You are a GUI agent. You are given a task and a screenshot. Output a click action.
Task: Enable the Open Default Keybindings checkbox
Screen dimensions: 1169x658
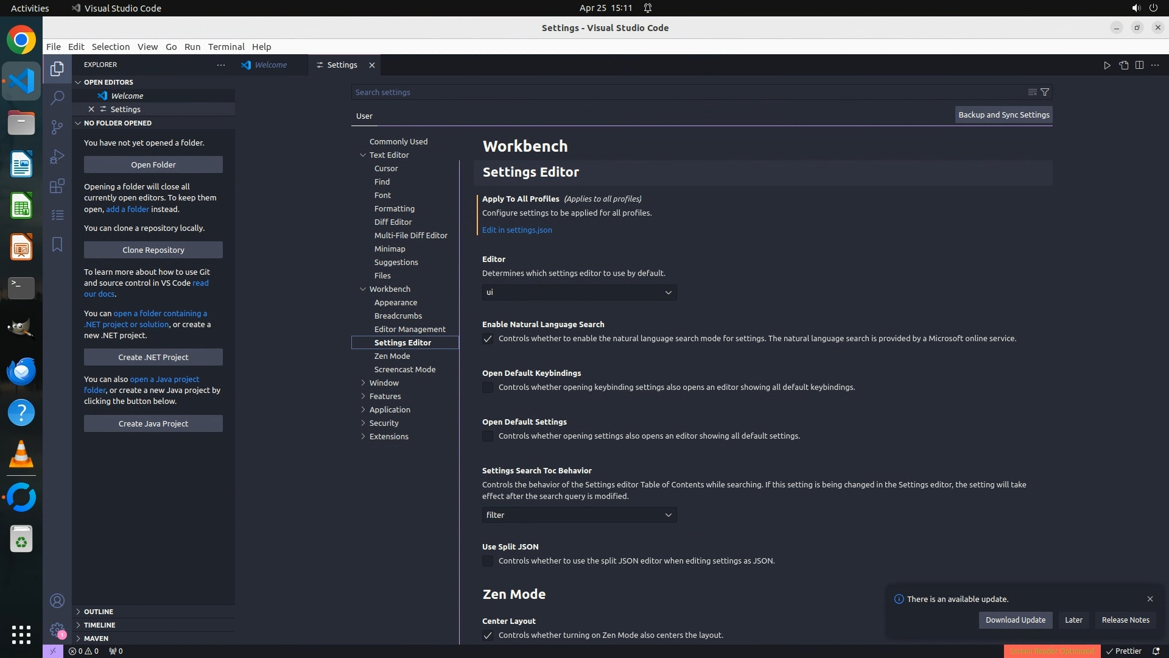pyautogui.click(x=488, y=387)
